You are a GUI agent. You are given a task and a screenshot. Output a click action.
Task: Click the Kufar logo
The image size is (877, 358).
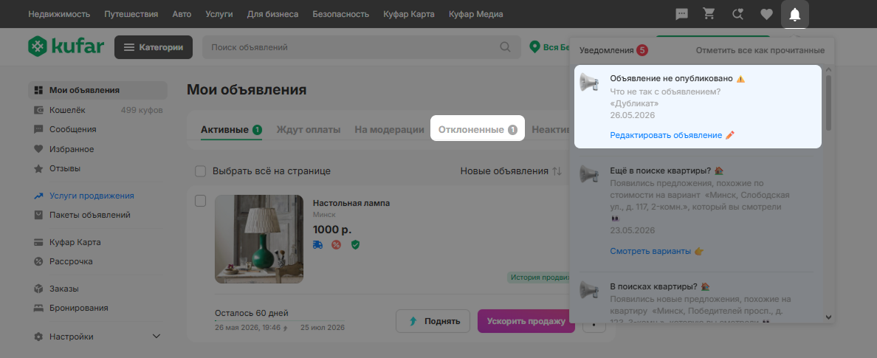tap(66, 47)
